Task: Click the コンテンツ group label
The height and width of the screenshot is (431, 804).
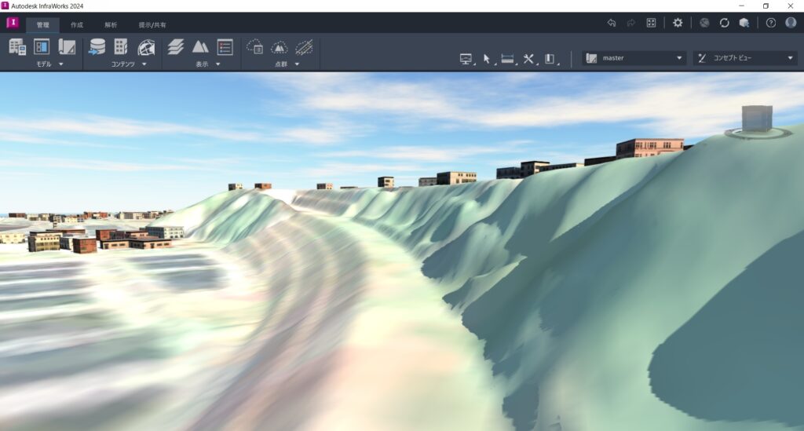Action: [123, 64]
